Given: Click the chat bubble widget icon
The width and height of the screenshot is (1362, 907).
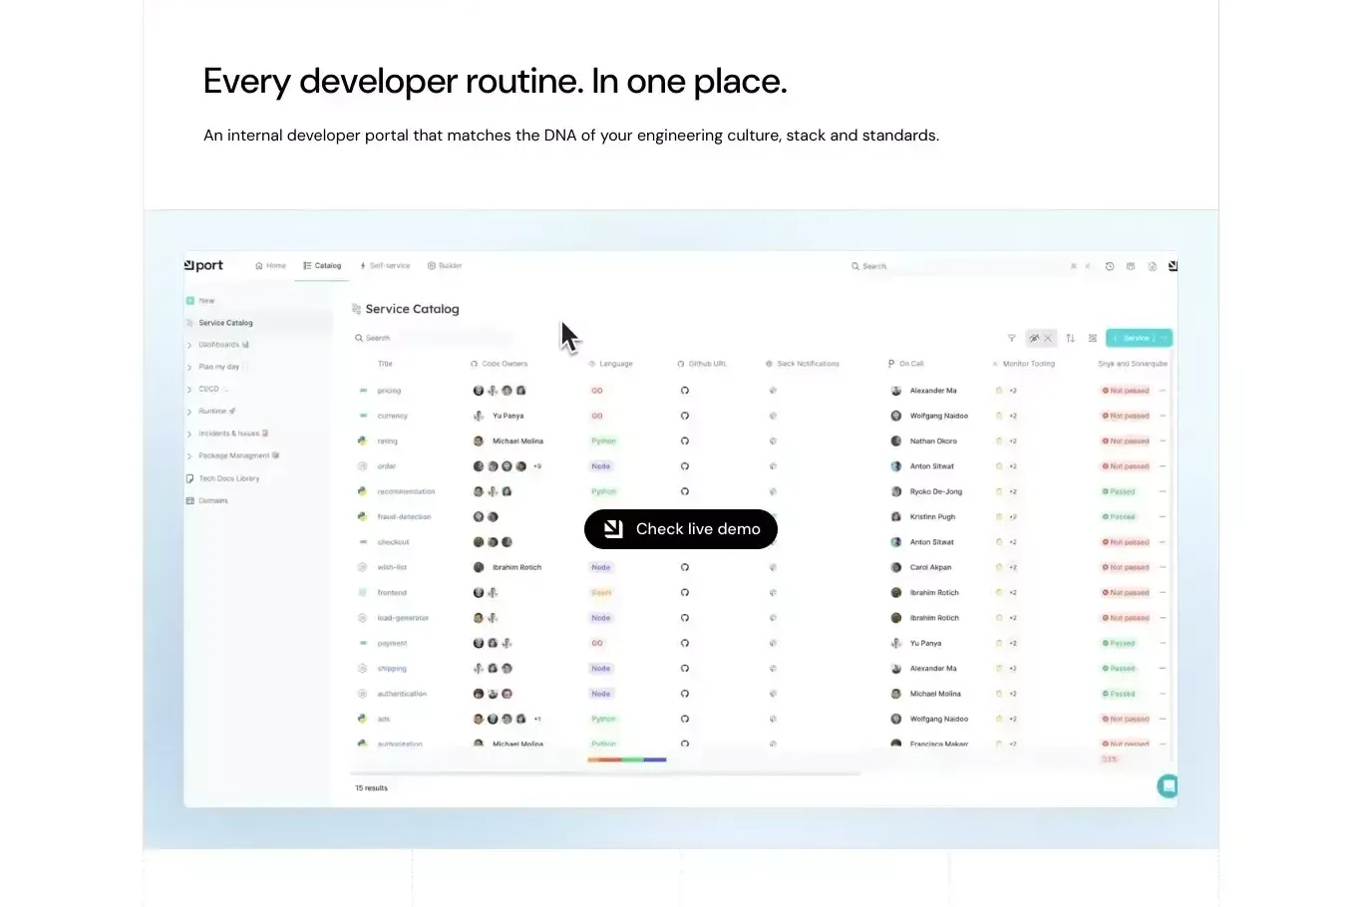Looking at the screenshot, I should [1168, 786].
